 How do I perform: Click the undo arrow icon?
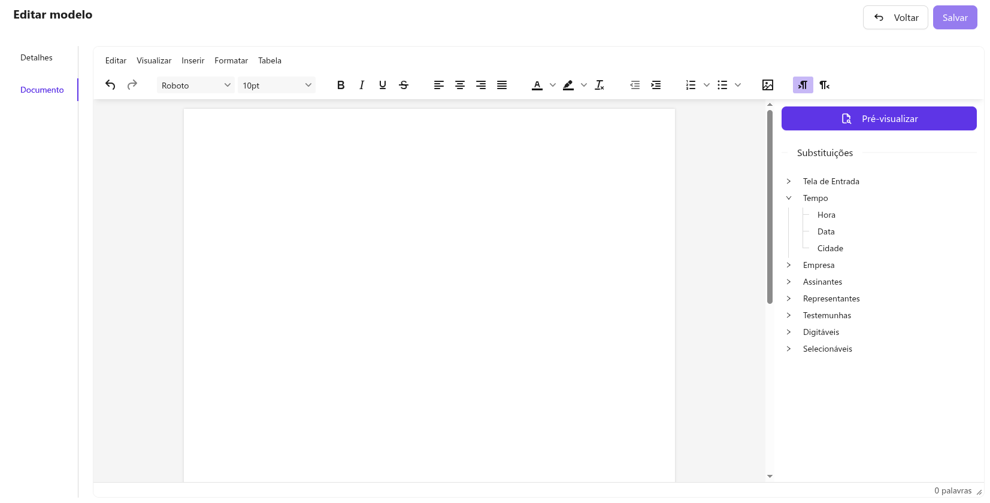coord(110,85)
